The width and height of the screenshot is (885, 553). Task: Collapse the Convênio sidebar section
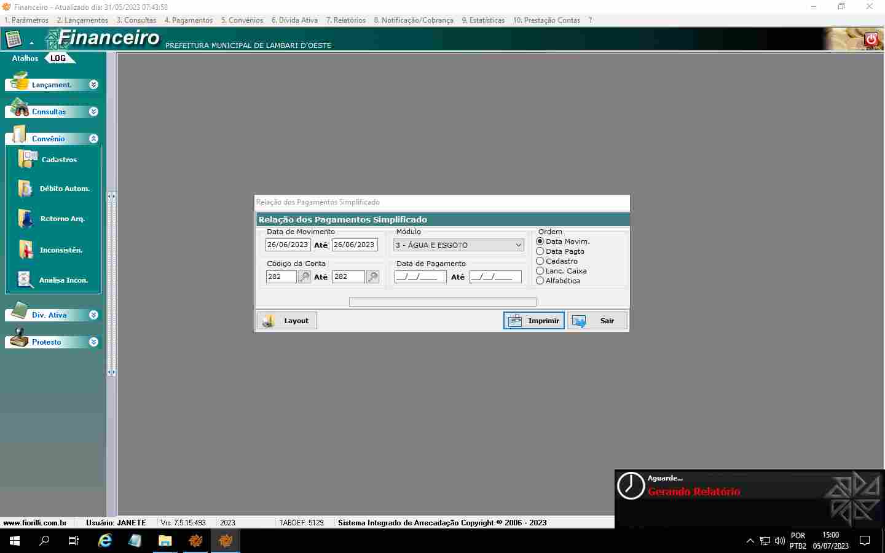(93, 139)
